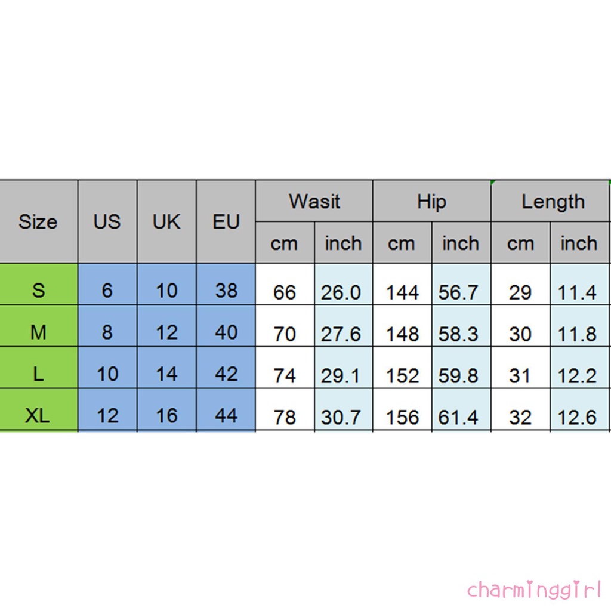611x611 pixels.
Task: Click the EU column header cell
Action: 226,222
